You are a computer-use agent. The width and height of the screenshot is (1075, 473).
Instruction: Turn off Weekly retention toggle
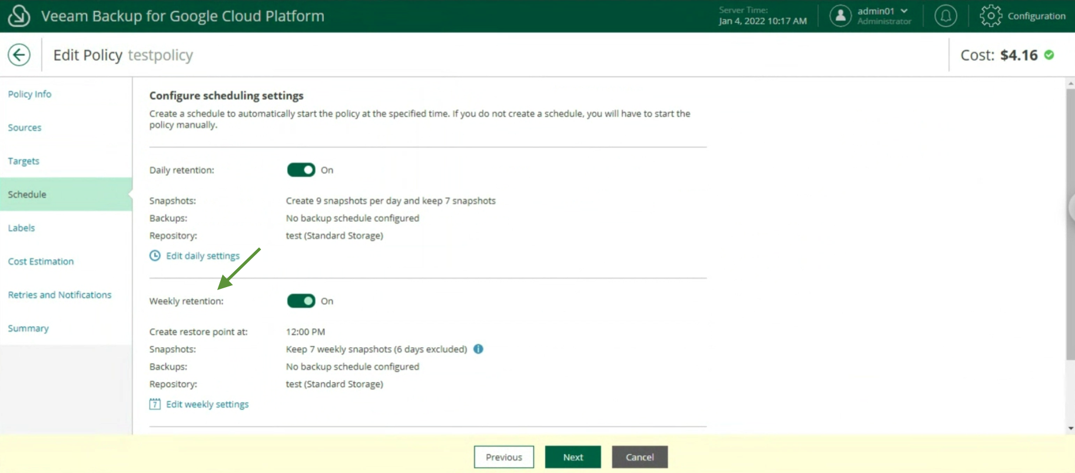tap(301, 301)
